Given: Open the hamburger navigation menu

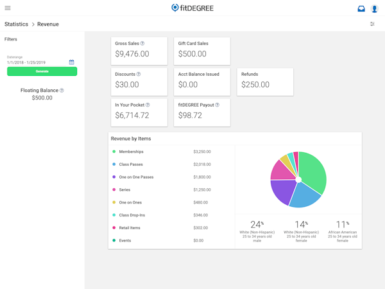Looking at the screenshot, I should [8, 8].
